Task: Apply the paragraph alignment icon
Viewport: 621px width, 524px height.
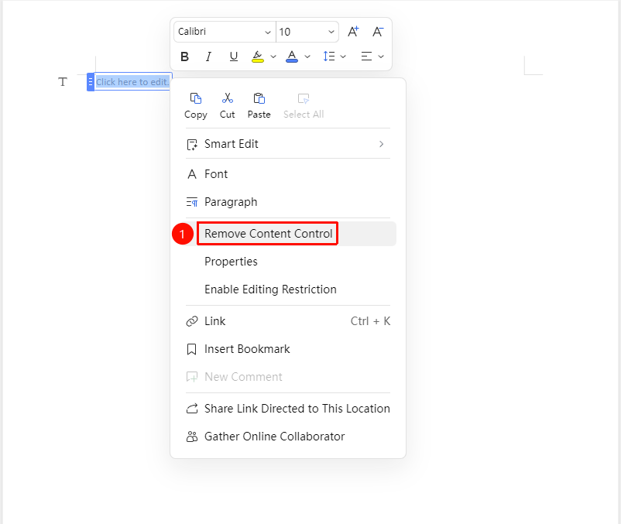Action: [x=367, y=57]
